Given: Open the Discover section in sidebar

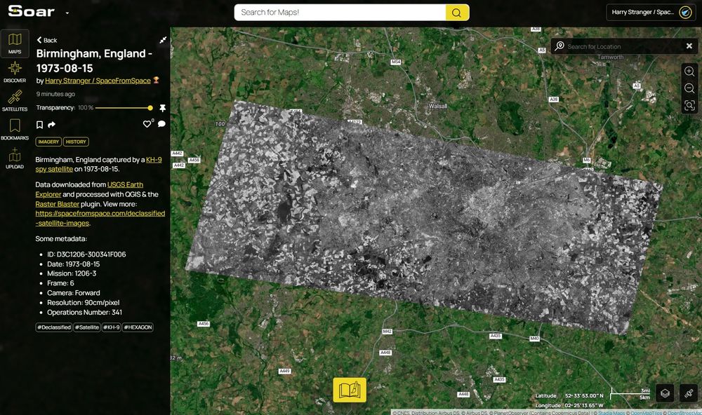Looking at the screenshot, I should pos(15,72).
